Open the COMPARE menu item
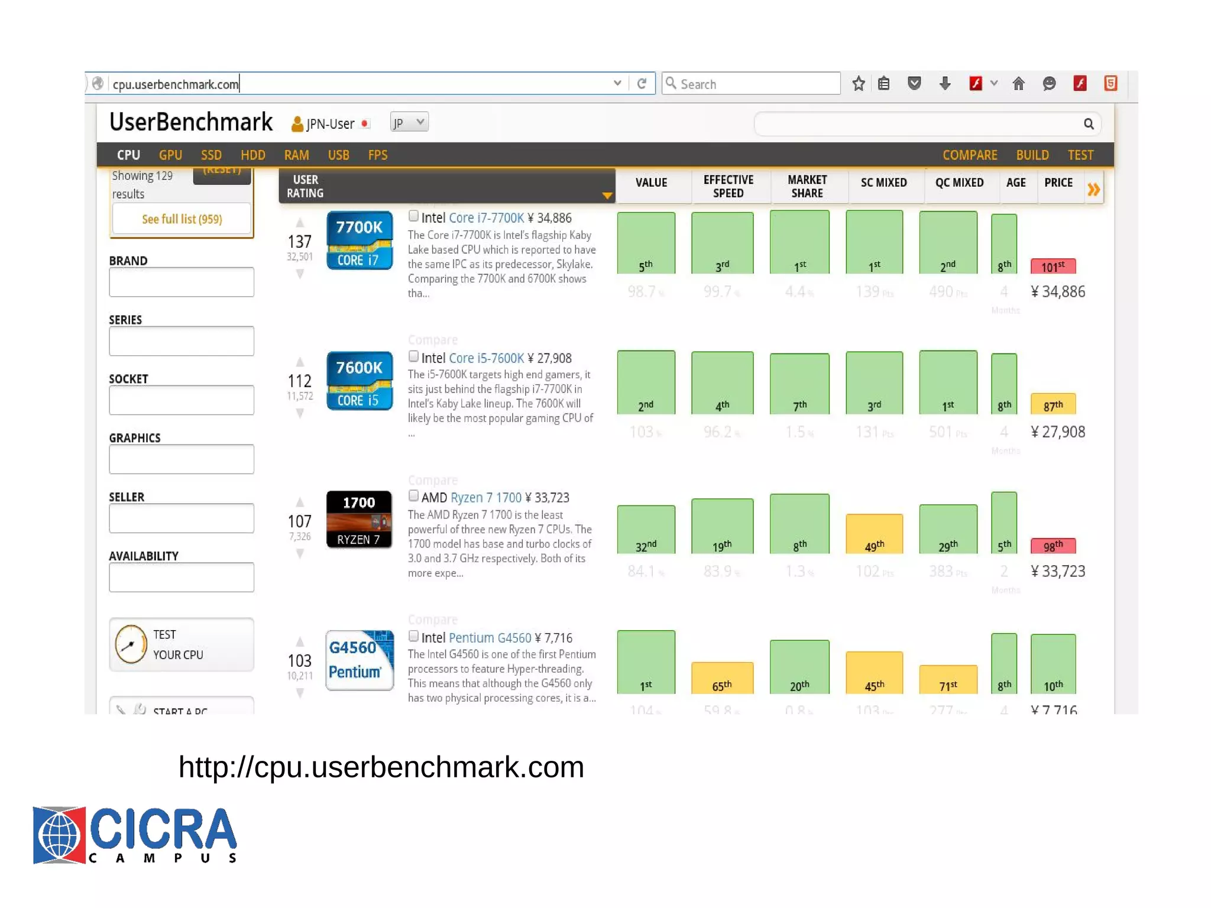The width and height of the screenshot is (1211, 908). pyautogui.click(x=970, y=155)
